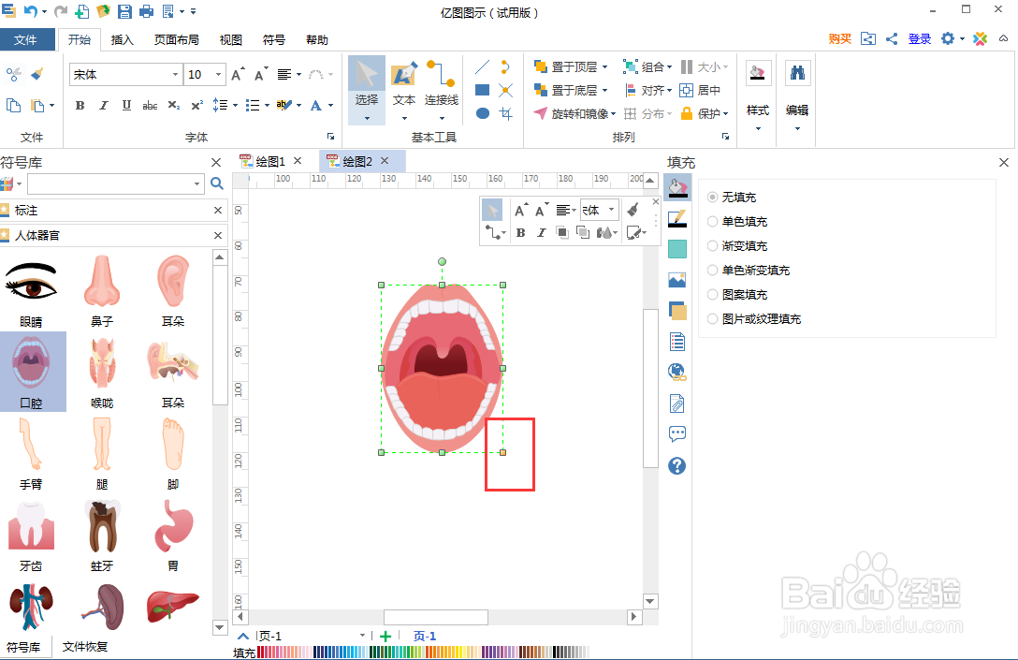This screenshot has width=1018, height=660.
Task: Open the font size dropdown
Action: click(x=217, y=74)
